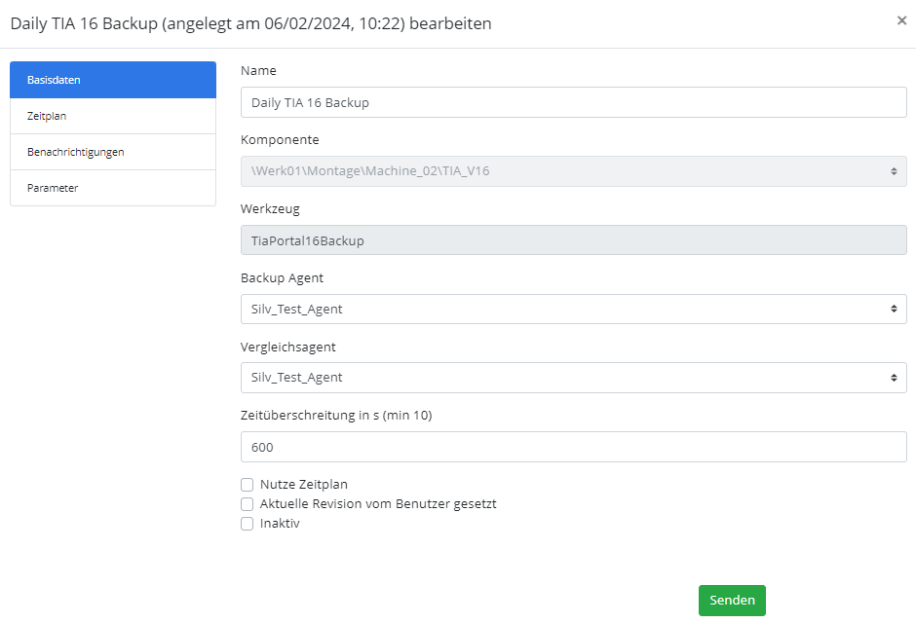The height and width of the screenshot is (623, 916).
Task: Click the disabled Werkzeug field TiaPortal16Backup
Action: 573,240
